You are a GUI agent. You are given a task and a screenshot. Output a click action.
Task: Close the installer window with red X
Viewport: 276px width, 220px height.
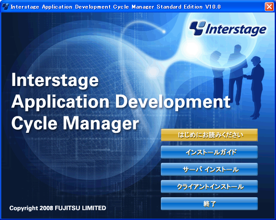point(269,7)
